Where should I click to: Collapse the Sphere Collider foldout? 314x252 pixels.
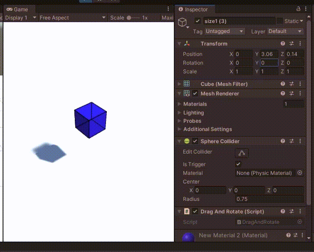[x=179, y=141]
